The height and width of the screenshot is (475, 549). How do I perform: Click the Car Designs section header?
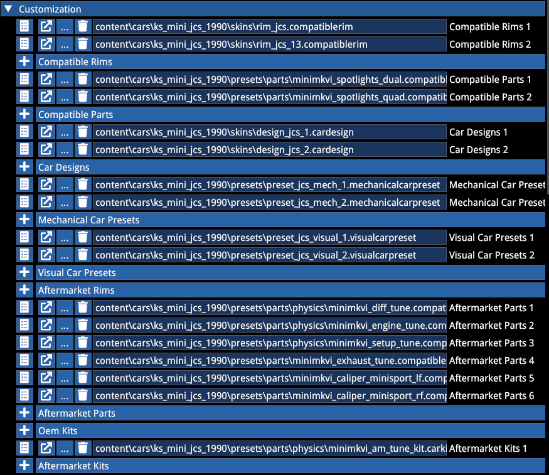coord(290,167)
